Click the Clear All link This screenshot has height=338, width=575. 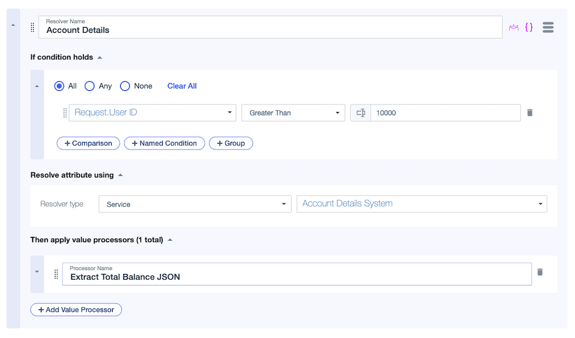click(182, 86)
